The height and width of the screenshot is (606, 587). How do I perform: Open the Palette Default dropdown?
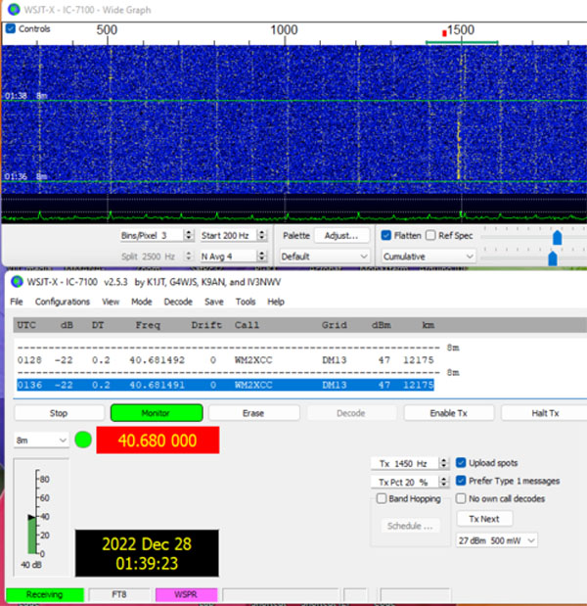(324, 256)
